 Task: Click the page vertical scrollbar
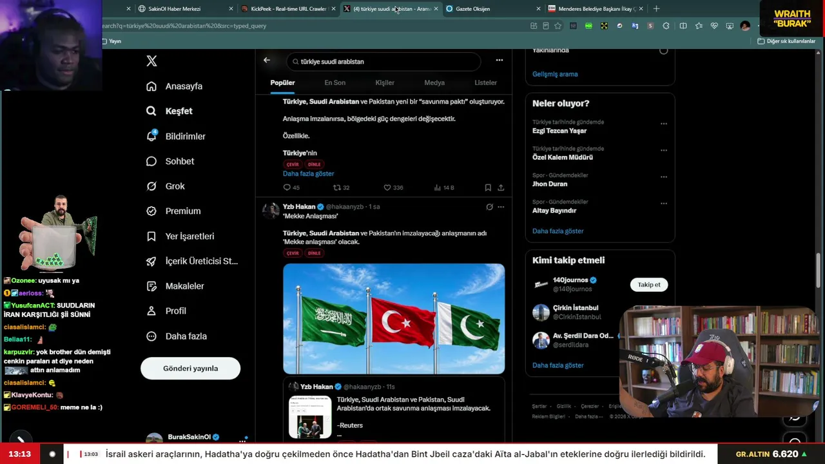(x=819, y=271)
